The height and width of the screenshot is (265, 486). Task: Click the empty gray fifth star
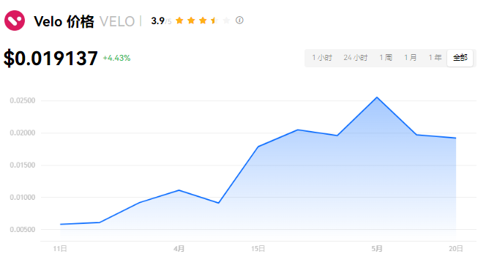pos(226,20)
